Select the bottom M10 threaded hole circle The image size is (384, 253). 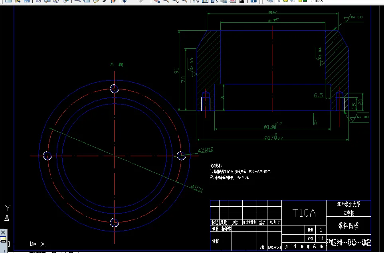[115, 222]
